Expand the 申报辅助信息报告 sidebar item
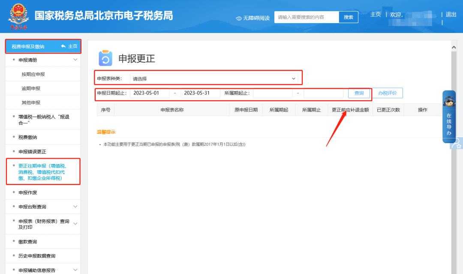The width and height of the screenshot is (463, 274). click(x=75, y=270)
